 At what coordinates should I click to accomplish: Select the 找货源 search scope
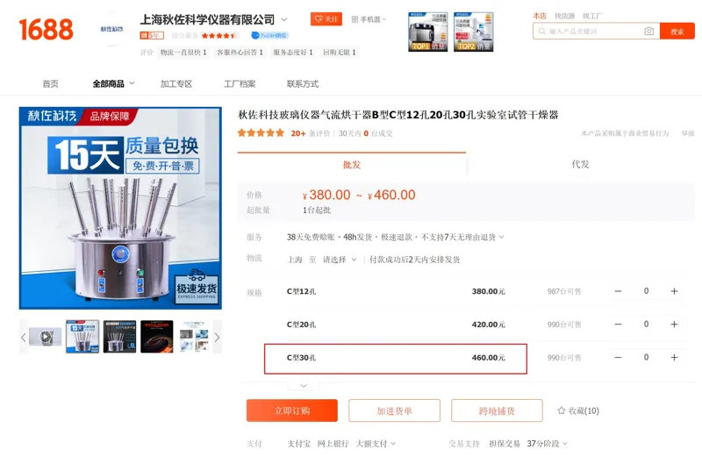pos(564,16)
